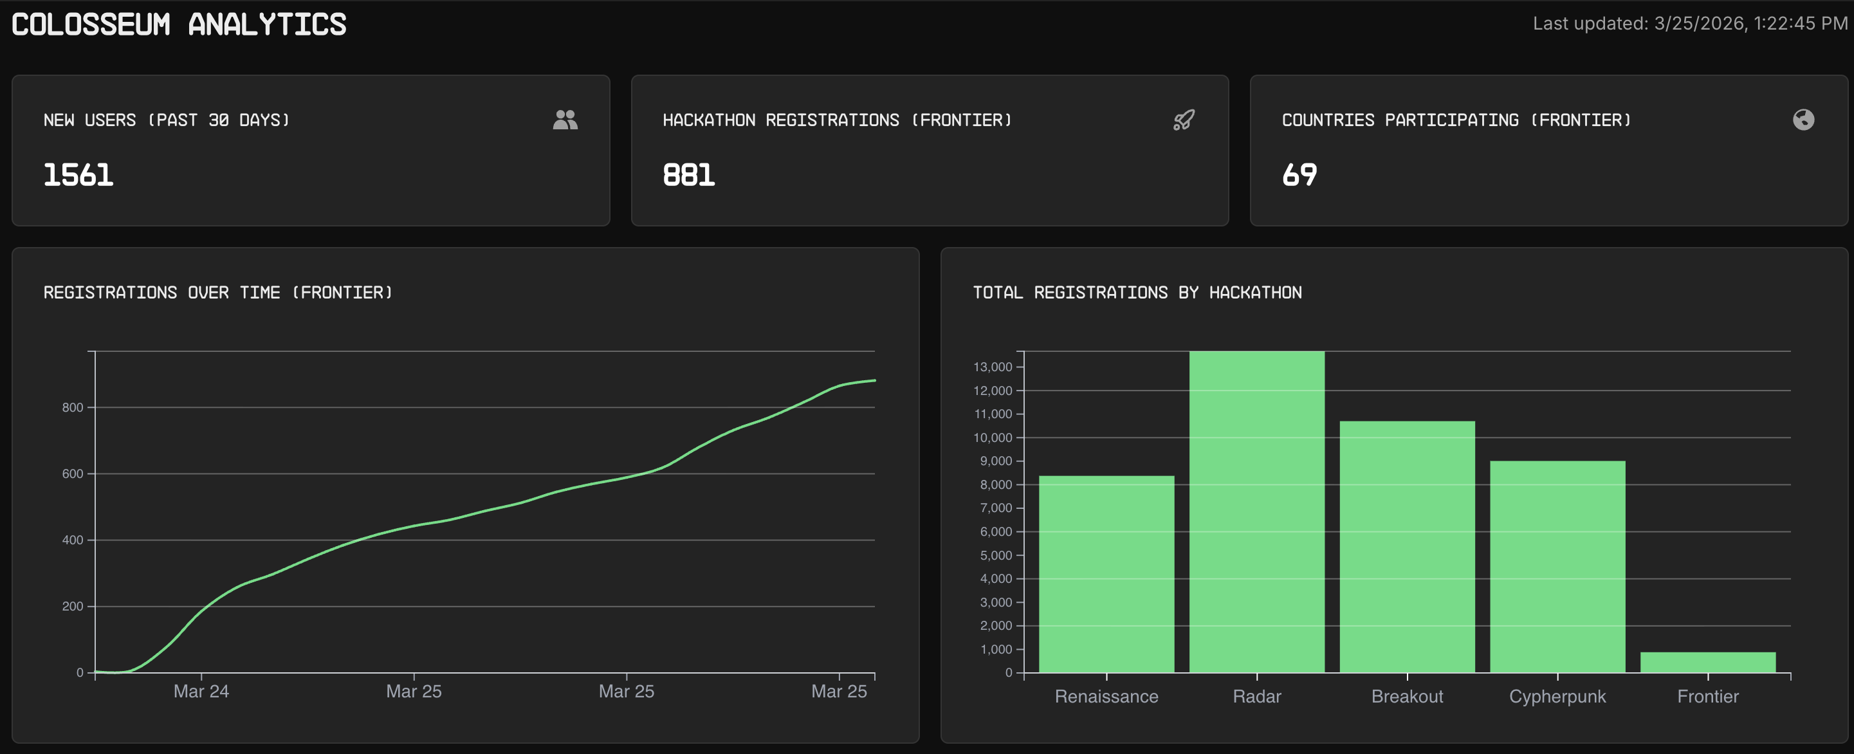This screenshot has width=1854, height=754.
Task: Click the Colosseum Analytics title
Action: pos(178,24)
